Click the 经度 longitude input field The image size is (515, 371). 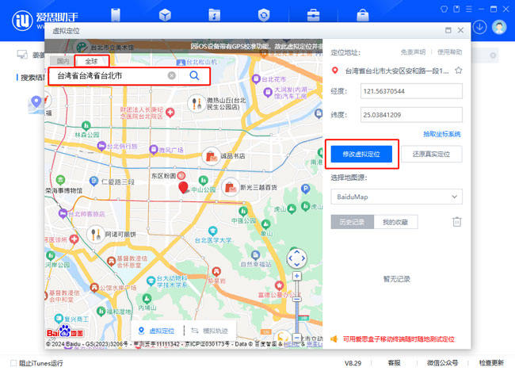(x=411, y=91)
